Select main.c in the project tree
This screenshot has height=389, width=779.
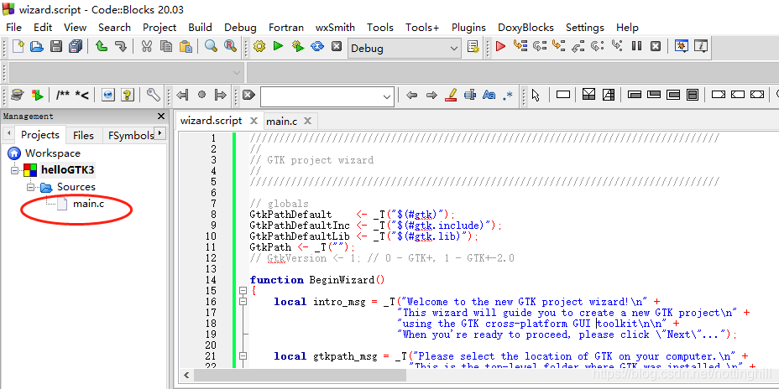click(88, 204)
